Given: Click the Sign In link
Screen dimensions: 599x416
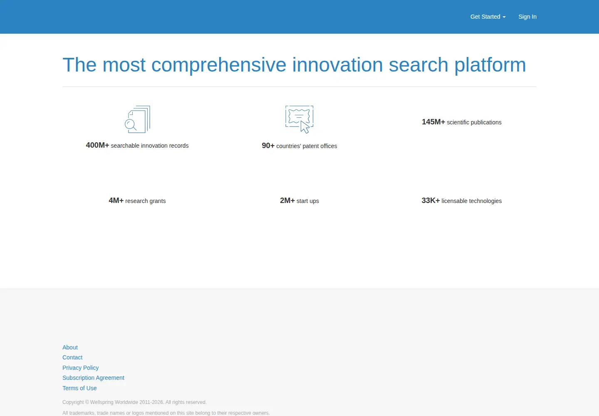Looking at the screenshot, I should 527,17.
